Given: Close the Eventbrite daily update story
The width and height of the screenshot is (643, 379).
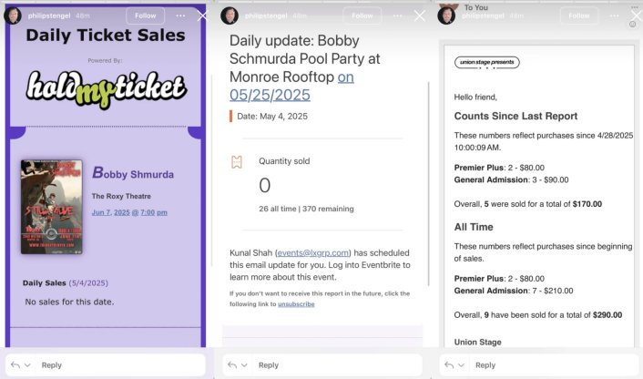Looking at the screenshot, I should point(420,15).
